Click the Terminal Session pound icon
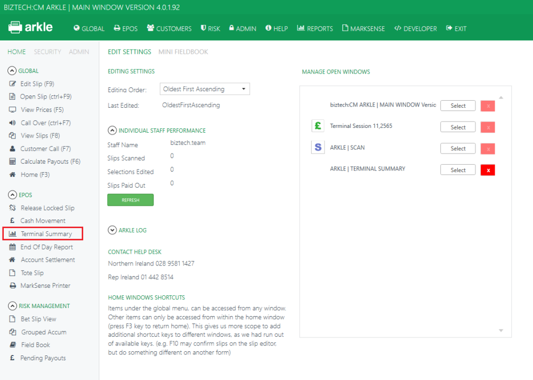The image size is (533, 380). coord(318,126)
